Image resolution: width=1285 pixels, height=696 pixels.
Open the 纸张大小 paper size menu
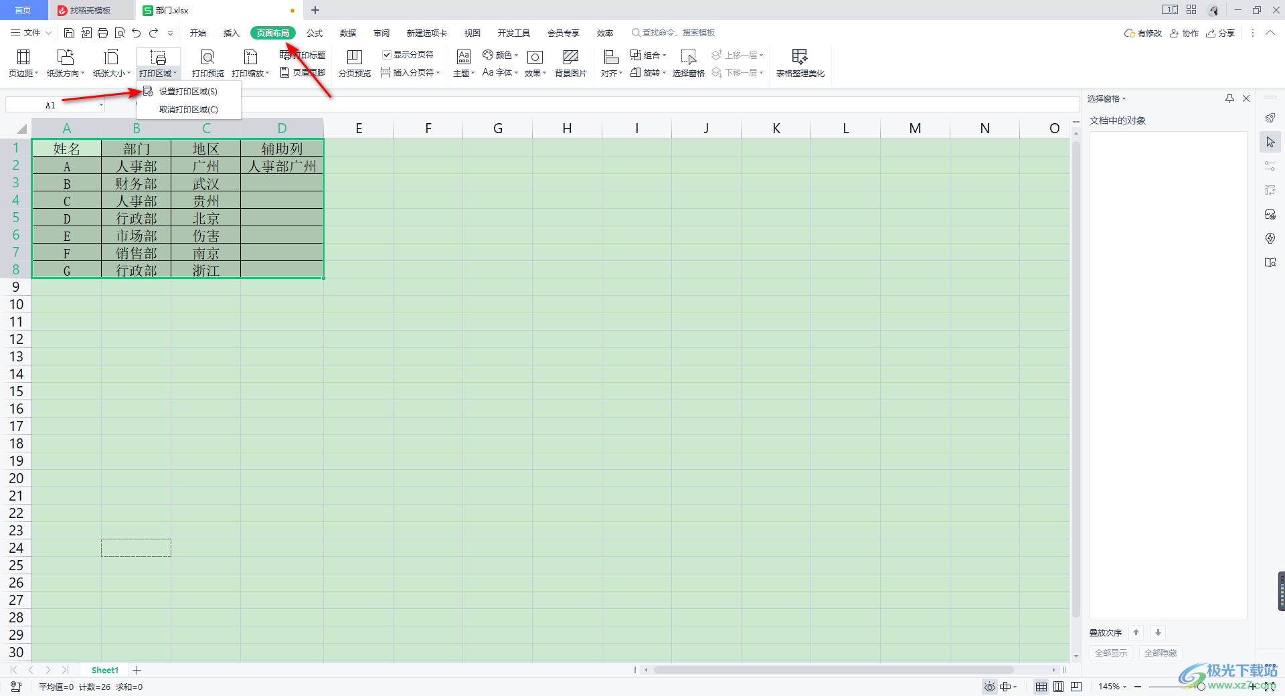coord(111,64)
